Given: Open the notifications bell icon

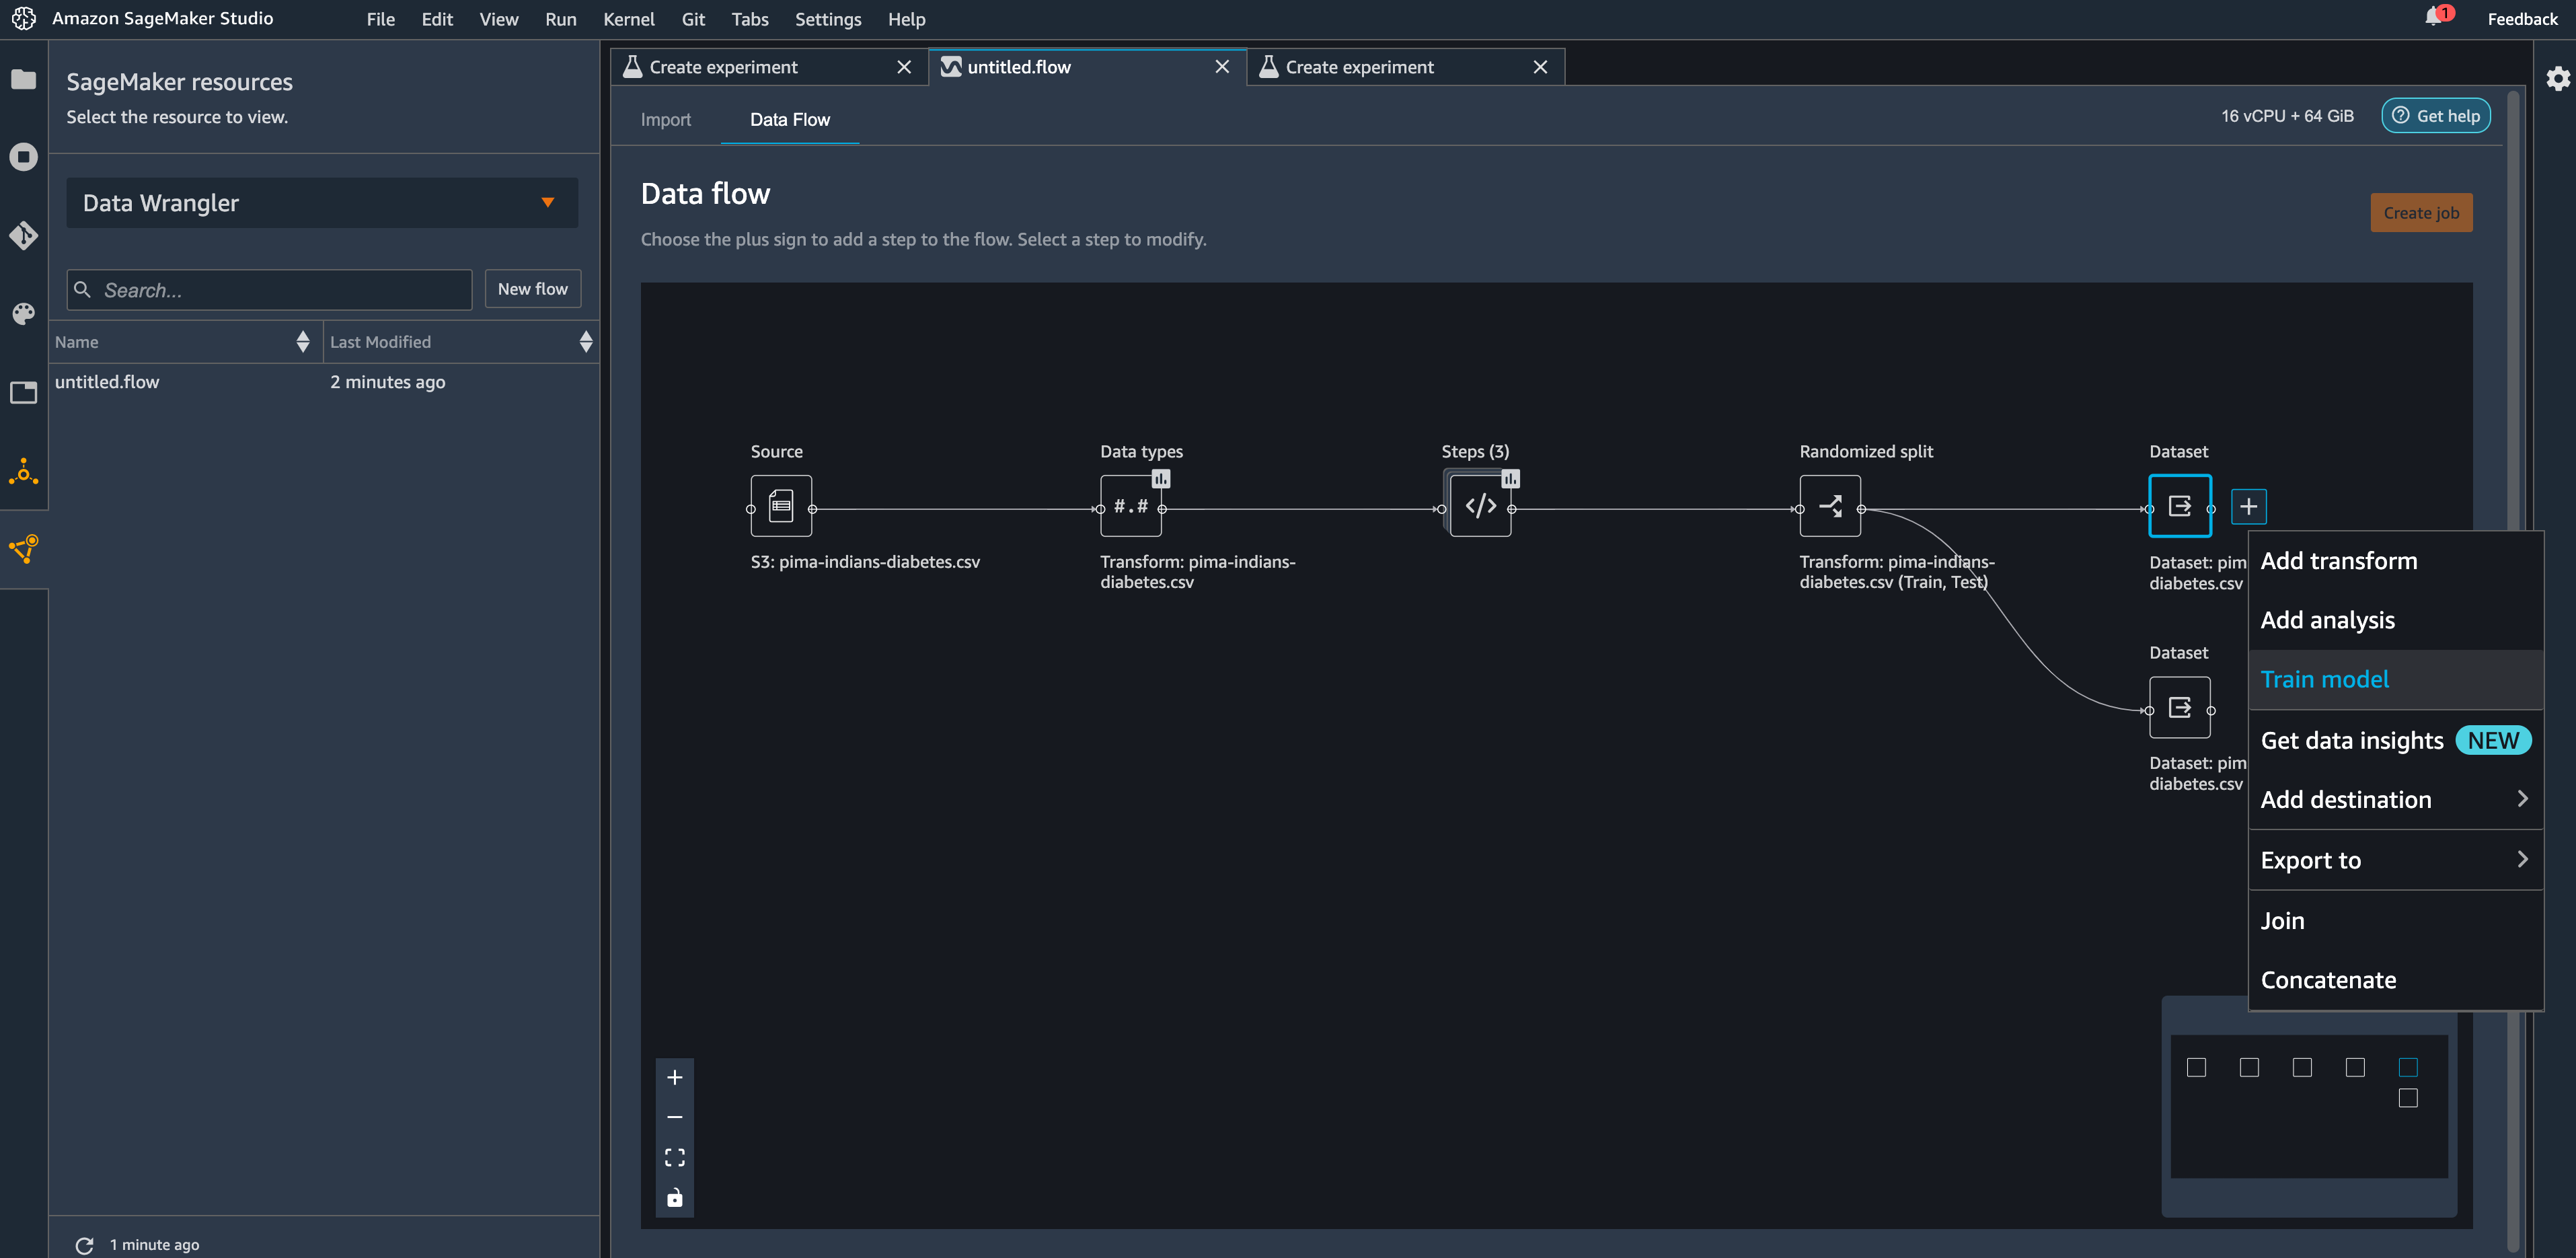Looking at the screenshot, I should coord(2433,17).
